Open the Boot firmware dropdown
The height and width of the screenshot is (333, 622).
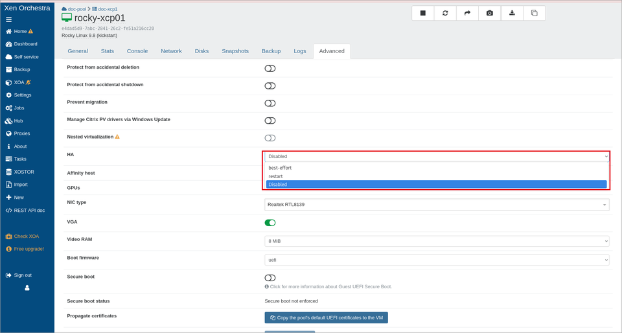(x=437, y=260)
